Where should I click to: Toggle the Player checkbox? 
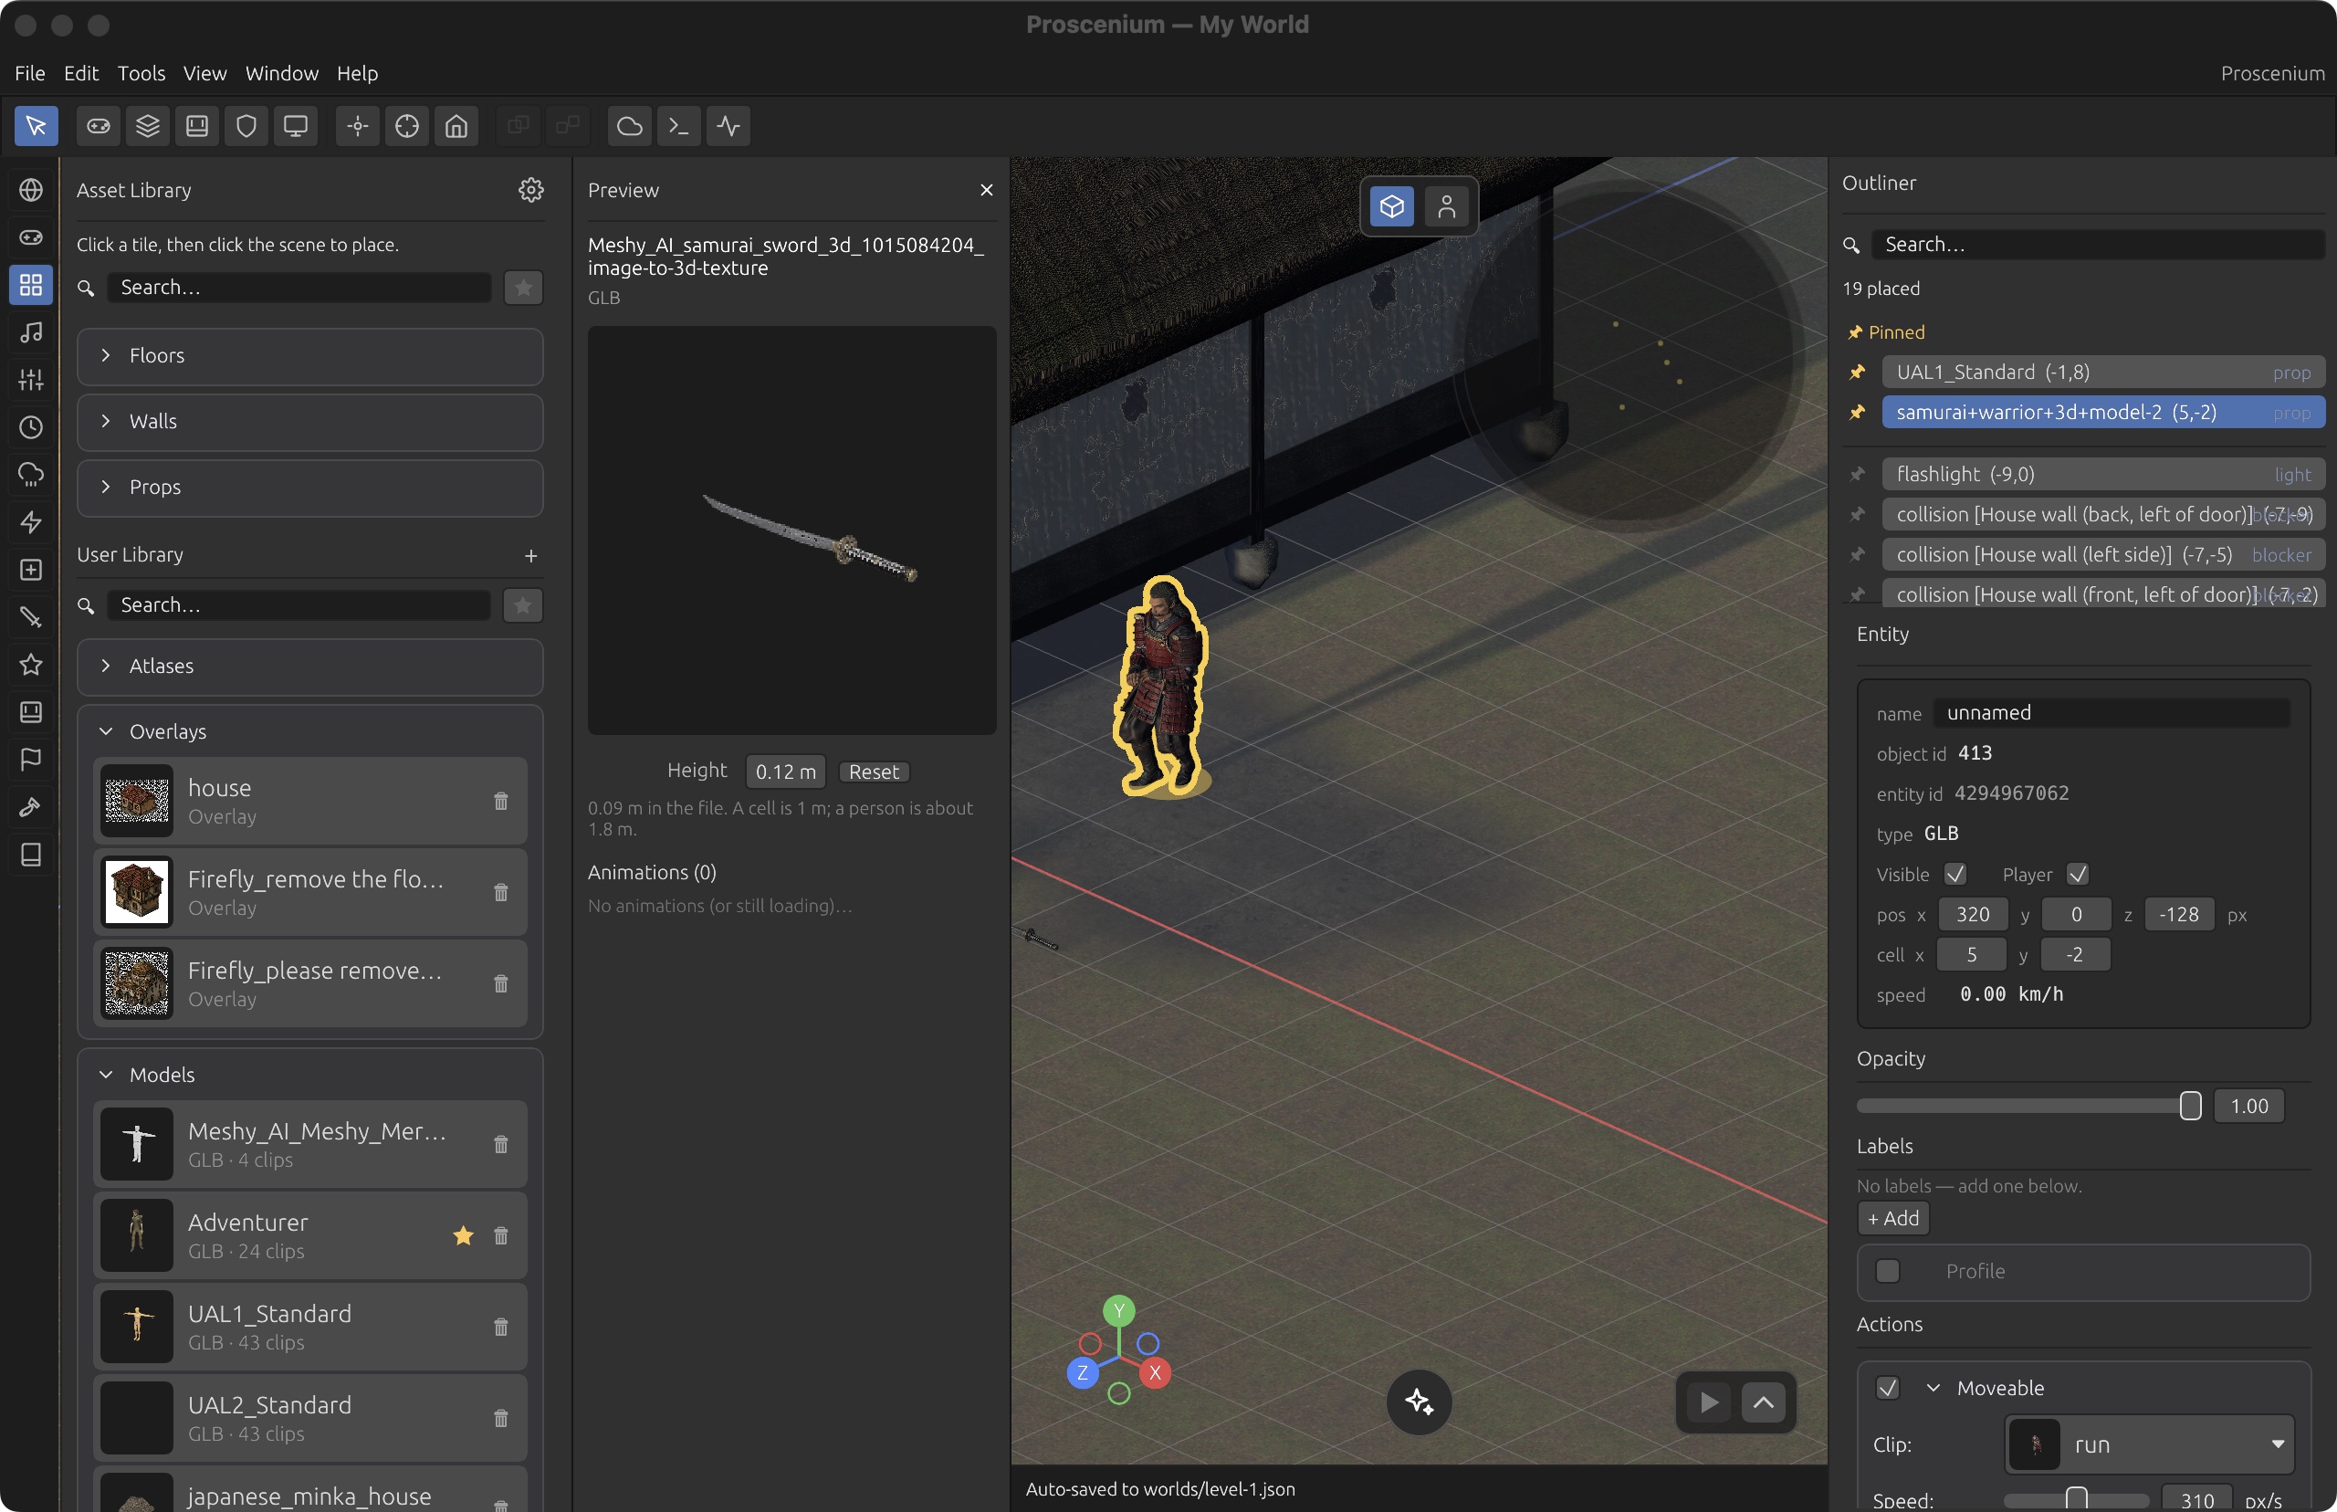coord(2077,874)
